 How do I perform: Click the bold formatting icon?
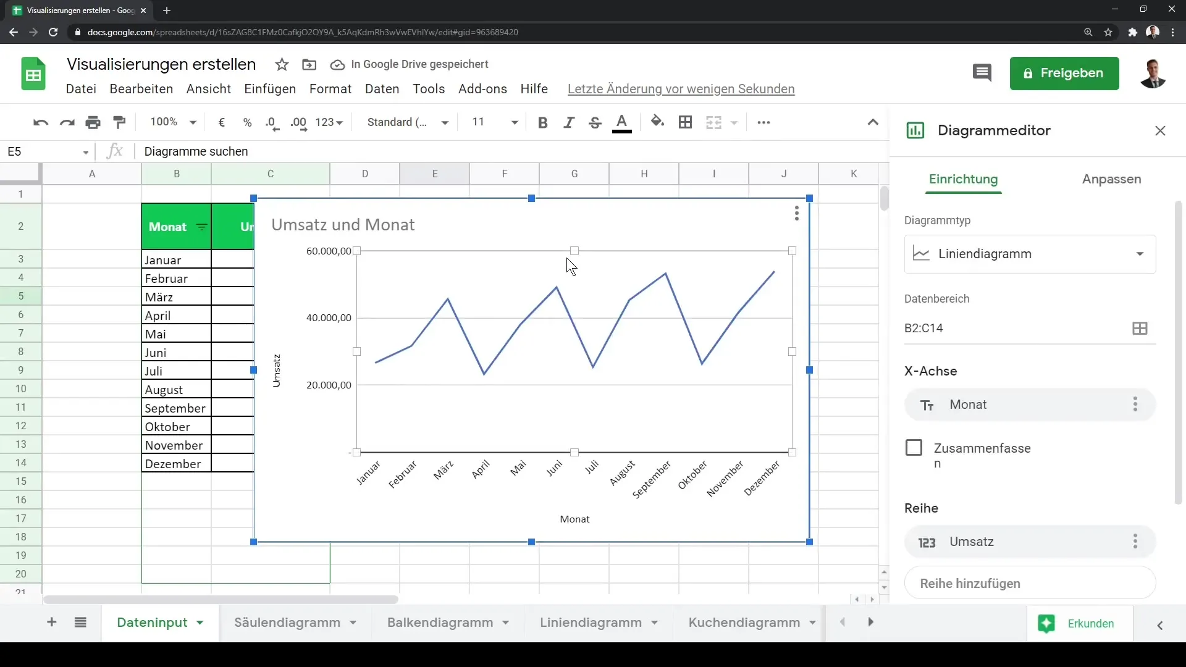[542, 121]
